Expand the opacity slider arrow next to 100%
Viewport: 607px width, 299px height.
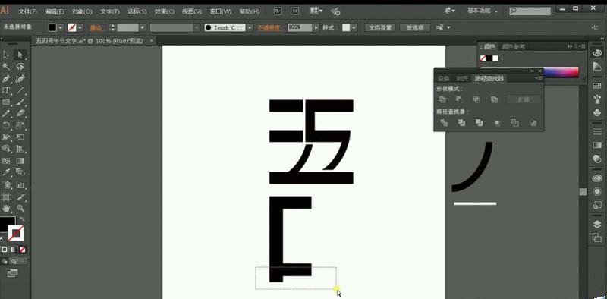tap(316, 27)
